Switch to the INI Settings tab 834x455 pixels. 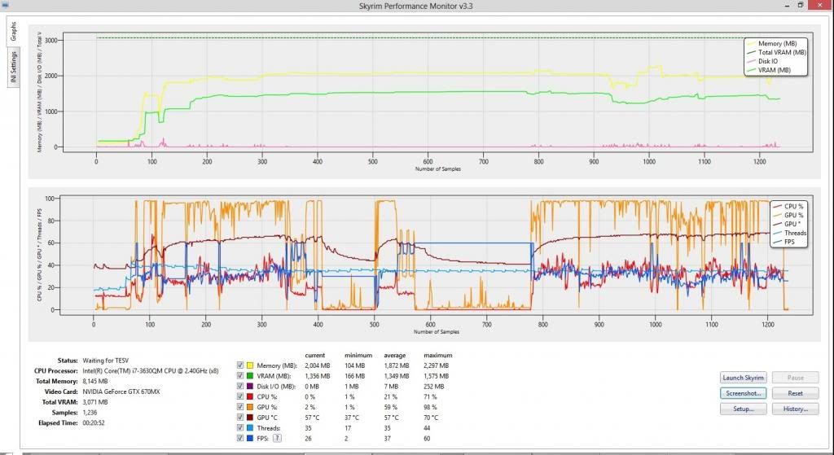pos(13,67)
